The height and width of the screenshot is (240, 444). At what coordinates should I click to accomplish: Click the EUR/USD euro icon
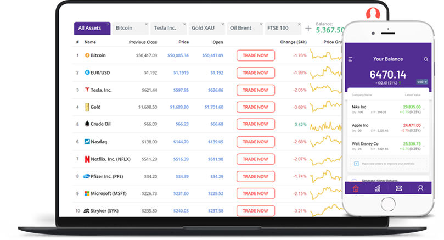tap(87, 72)
